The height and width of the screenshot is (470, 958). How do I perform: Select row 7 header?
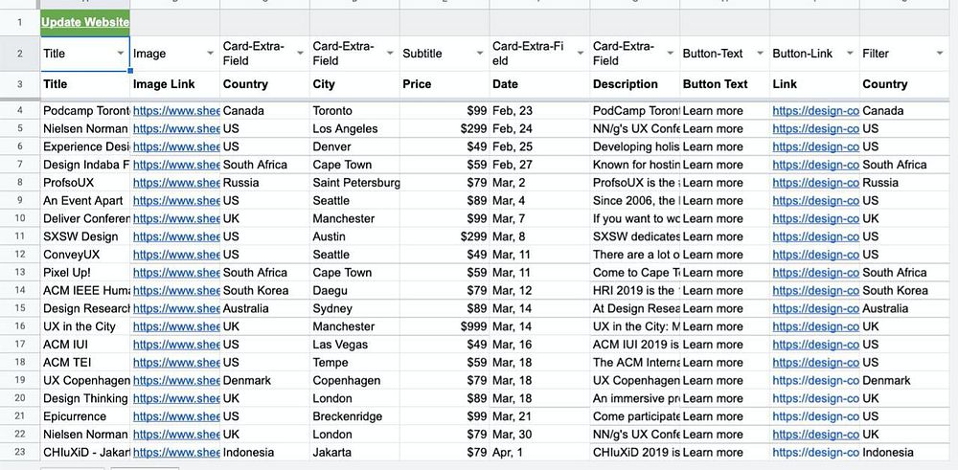19,165
